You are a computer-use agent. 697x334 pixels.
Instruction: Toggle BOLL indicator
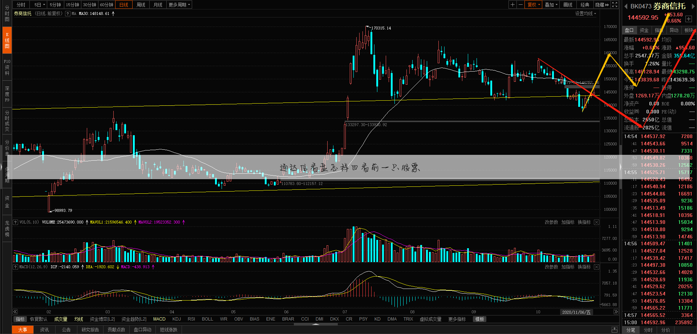[207, 319]
